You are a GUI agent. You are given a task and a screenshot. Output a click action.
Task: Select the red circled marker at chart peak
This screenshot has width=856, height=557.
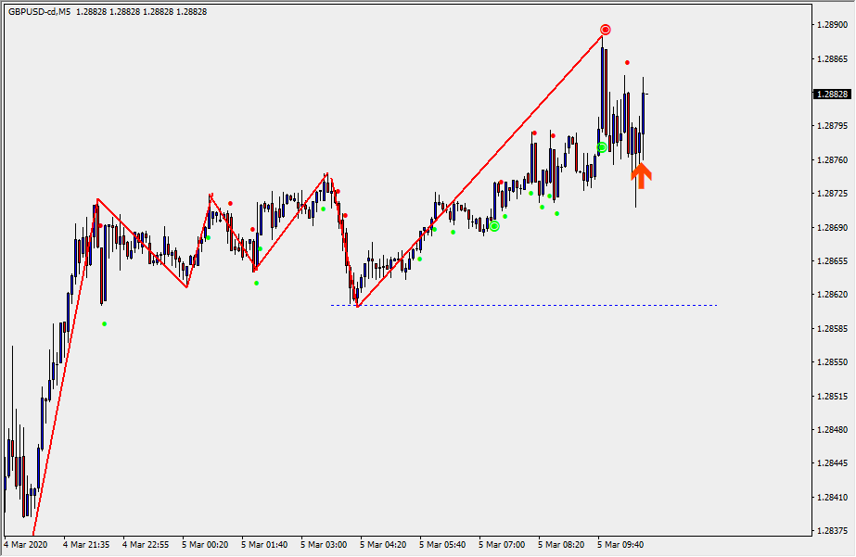click(x=606, y=30)
